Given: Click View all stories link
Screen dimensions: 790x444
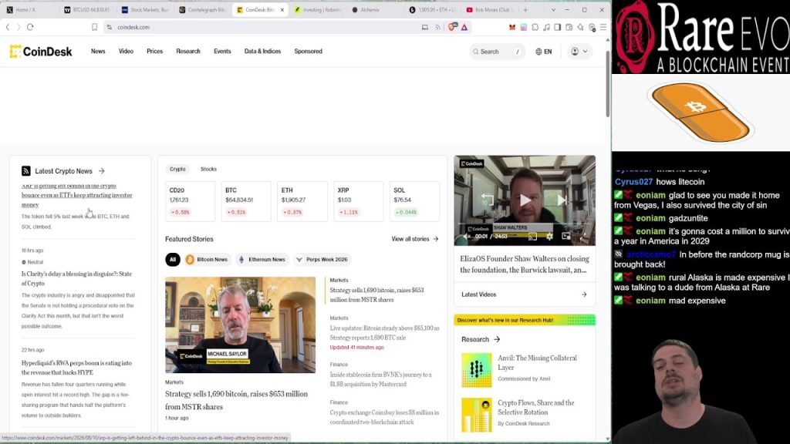Looking at the screenshot, I should coord(414,239).
